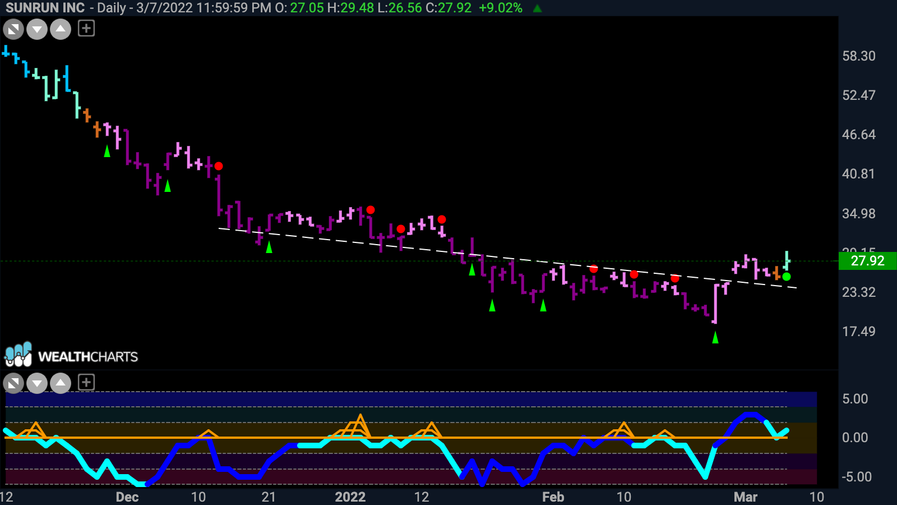Click the price pane diagonal arrow icon
Image resolution: width=897 pixels, height=505 pixels.
pos(13,29)
